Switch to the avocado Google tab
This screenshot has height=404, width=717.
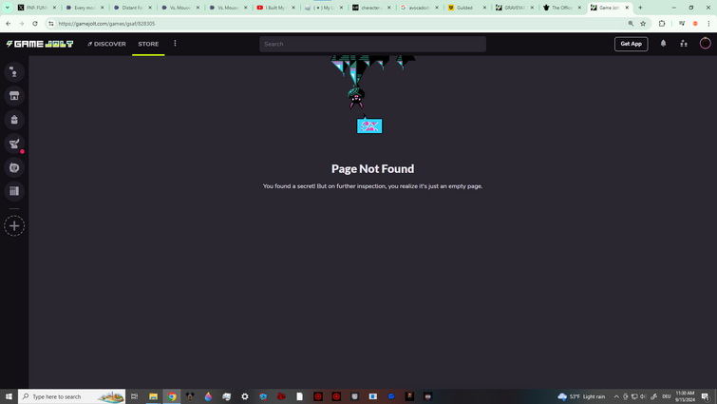tap(420, 8)
